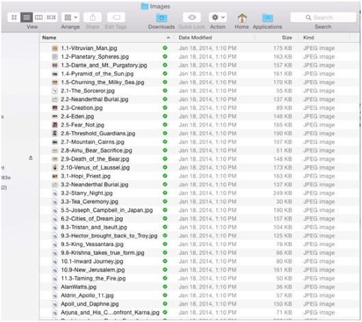
Task: Click the 55 KB size of The_Sorceror
Action: pos(284,91)
